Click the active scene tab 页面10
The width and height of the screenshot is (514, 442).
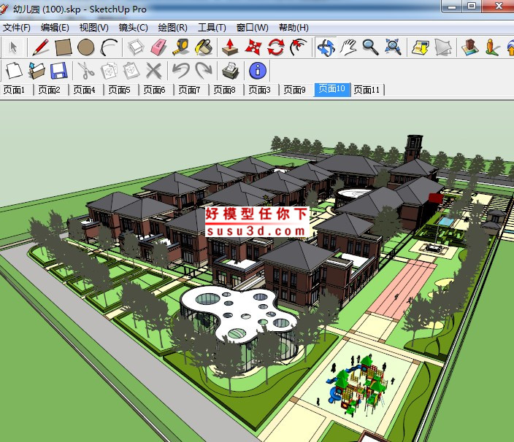[332, 90]
